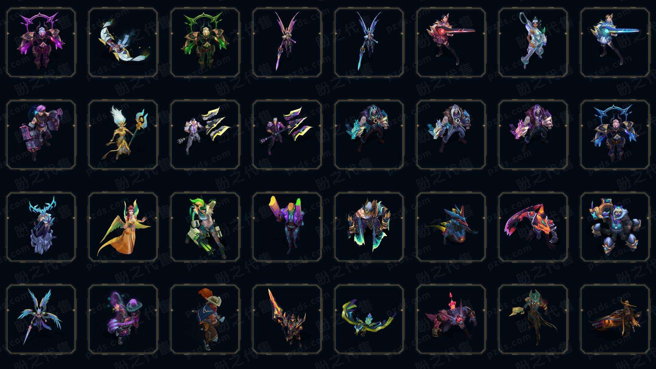Select the white crescent bow skin tile
Screen dimensions: 656x369
[123, 42]
